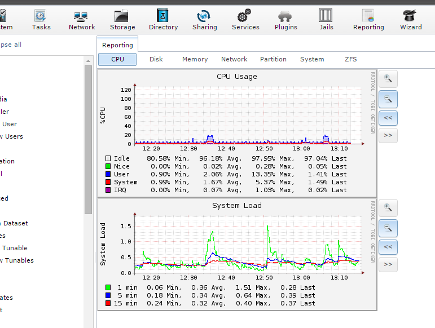Open the Tasks toolbar icon
Screen dimensions: 435x328
pos(41,19)
